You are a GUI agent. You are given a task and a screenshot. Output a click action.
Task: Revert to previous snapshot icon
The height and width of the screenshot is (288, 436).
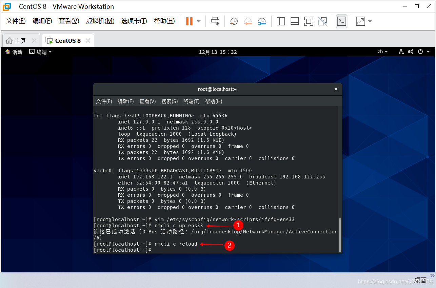[248, 21]
